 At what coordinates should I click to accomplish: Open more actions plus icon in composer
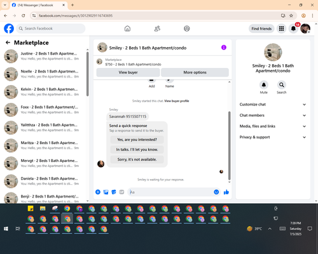click(x=98, y=192)
